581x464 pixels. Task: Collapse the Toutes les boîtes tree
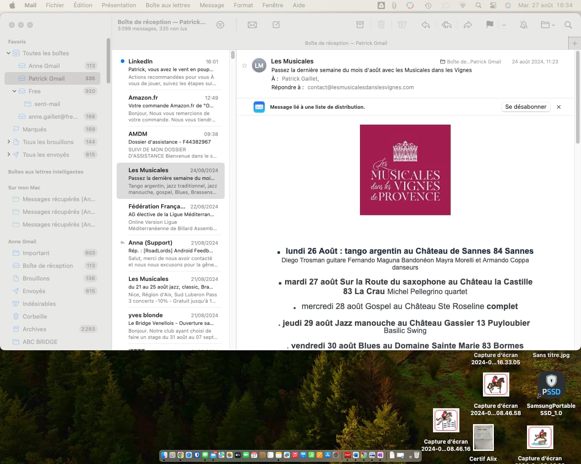point(9,53)
